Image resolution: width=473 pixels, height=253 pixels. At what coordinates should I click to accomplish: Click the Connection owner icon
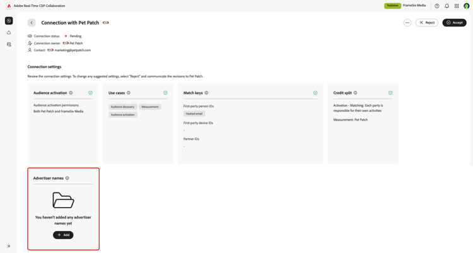point(30,43)
